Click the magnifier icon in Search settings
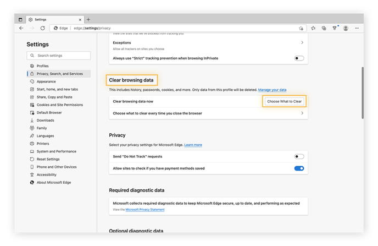Viewport: 378px width, 246px height. (32, 56)
